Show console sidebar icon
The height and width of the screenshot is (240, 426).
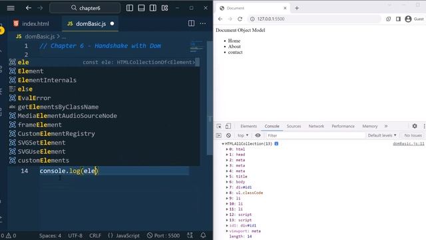pyautogui.click(x=219, y=135)
